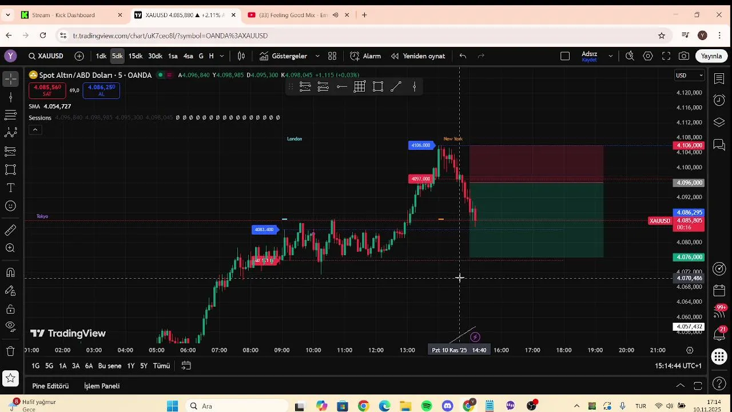Open forecasting and measurement tools
Image resolution: width=732 pixels, height=412 pixels.
tap(10, 152)
